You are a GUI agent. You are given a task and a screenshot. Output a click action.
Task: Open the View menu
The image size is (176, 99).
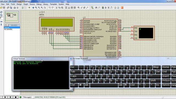pos(2,4)
